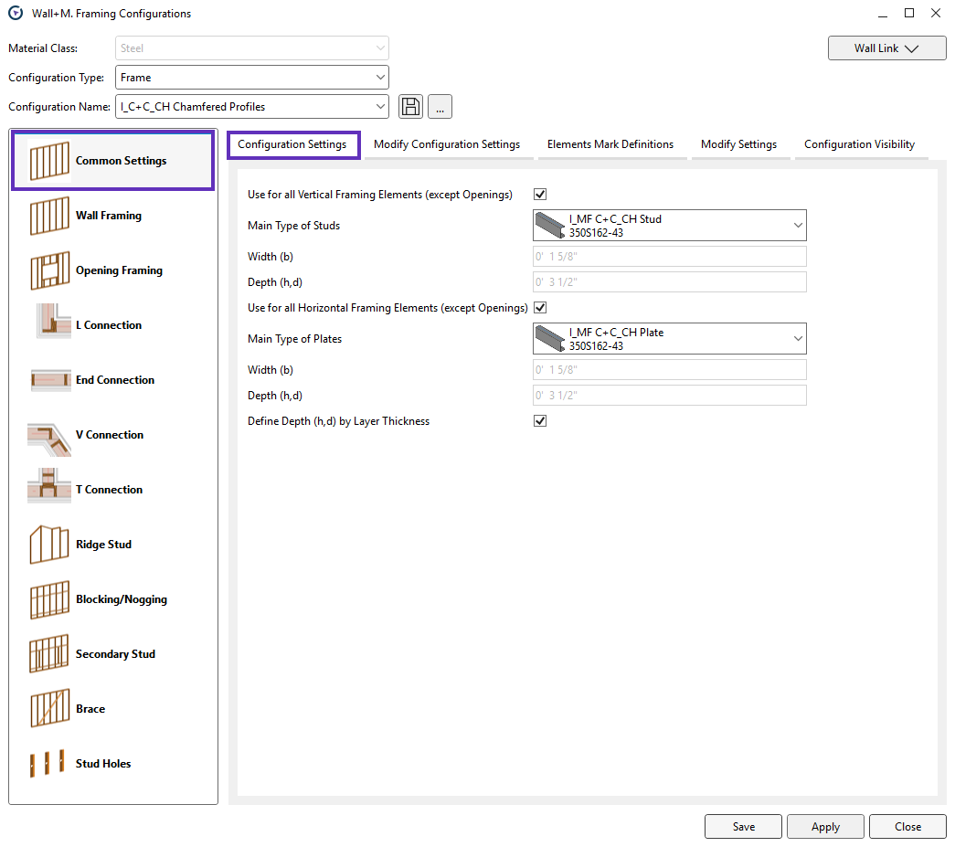Click the save configuration floppy disk icon
This screenshot has height=847, width=955.
tap(411, 107)
